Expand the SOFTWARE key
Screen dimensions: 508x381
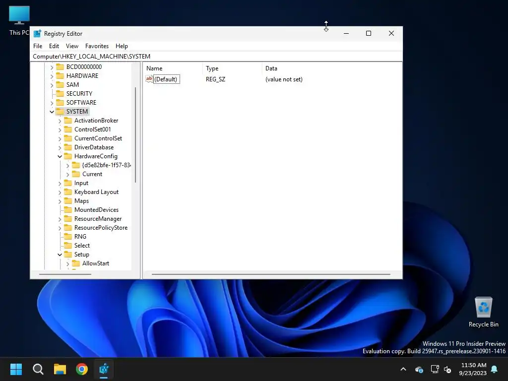click(x=52, y=103)
